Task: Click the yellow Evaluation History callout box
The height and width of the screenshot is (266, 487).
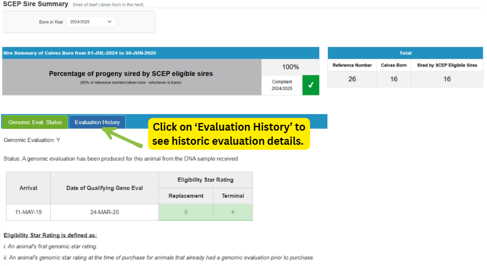Action: tap(228, 134)
